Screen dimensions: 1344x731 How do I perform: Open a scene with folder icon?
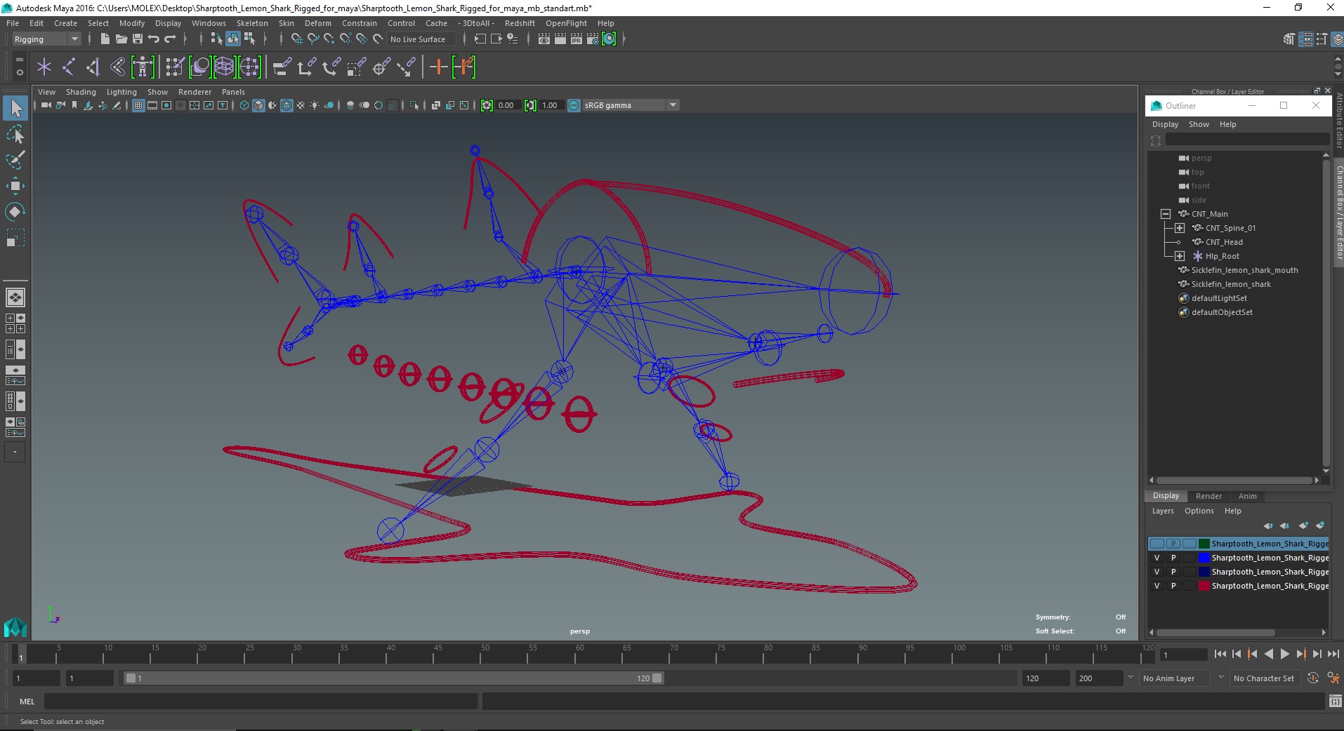(x=121, y=39)
